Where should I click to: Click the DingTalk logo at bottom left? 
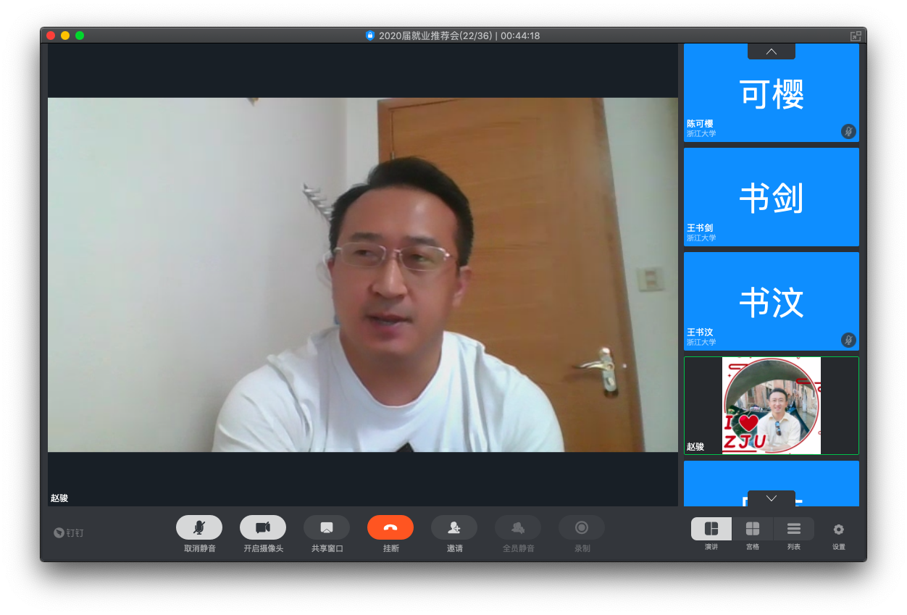point(69,532)
